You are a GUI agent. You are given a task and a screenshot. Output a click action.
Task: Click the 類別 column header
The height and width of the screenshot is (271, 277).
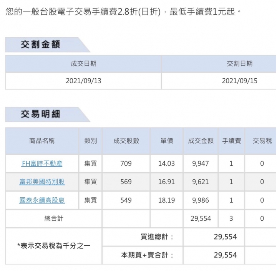(x=91, y=141)
